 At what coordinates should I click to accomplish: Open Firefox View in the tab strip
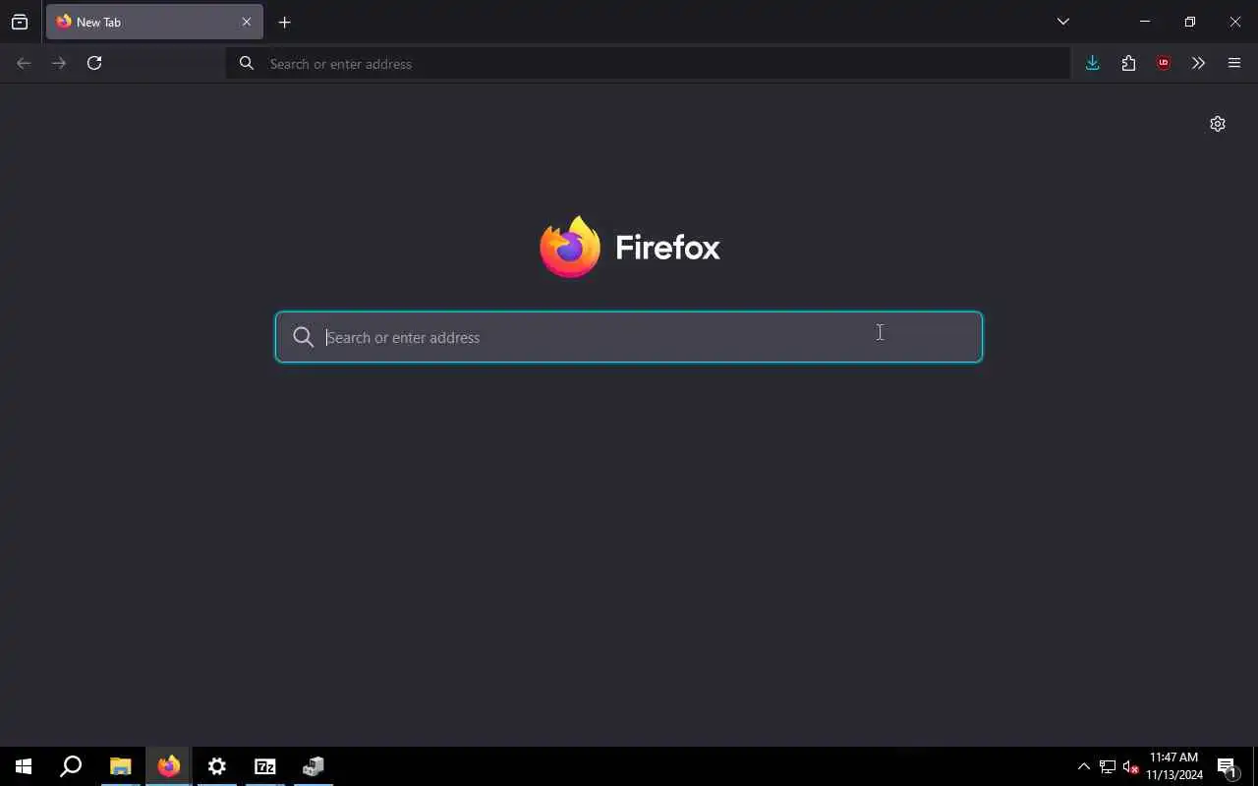20,22
